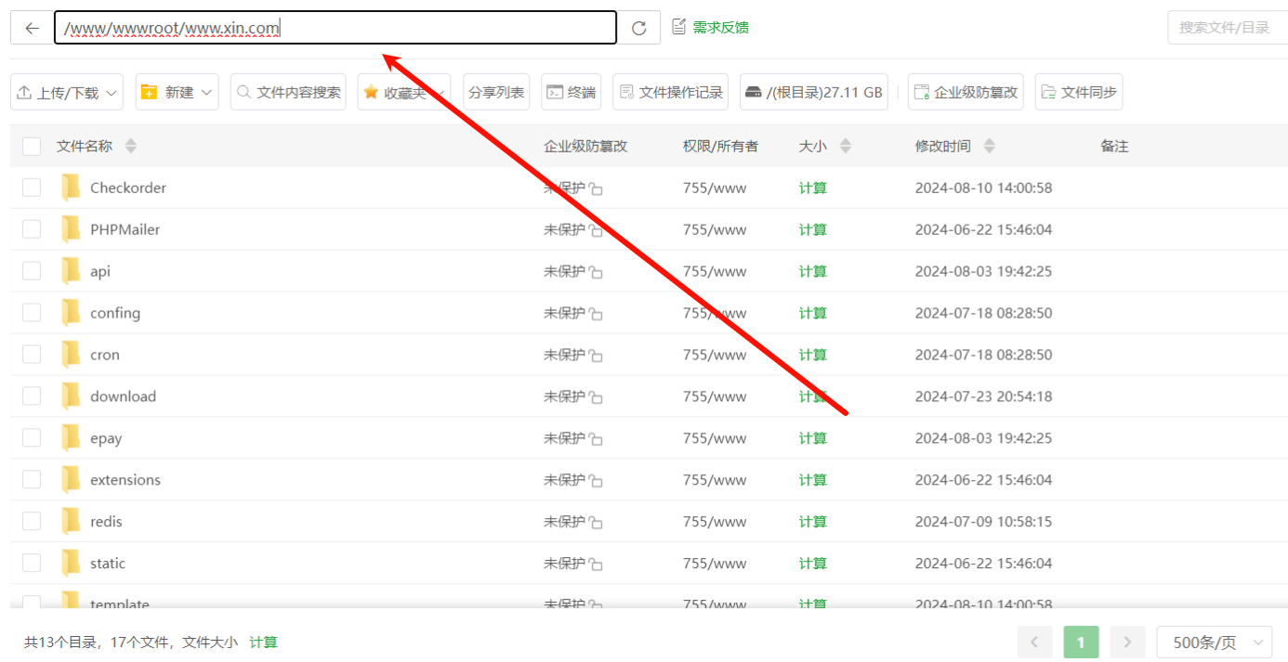Viewport: 1288px width, 662px height.
Task: Toggle tamper lock for PHPMailer
Action: (x=596, y=230)
